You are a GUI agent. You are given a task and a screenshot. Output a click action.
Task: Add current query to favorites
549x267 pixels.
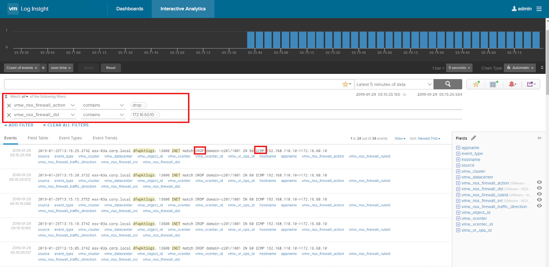pyautogui.click(x=476, y=84)
